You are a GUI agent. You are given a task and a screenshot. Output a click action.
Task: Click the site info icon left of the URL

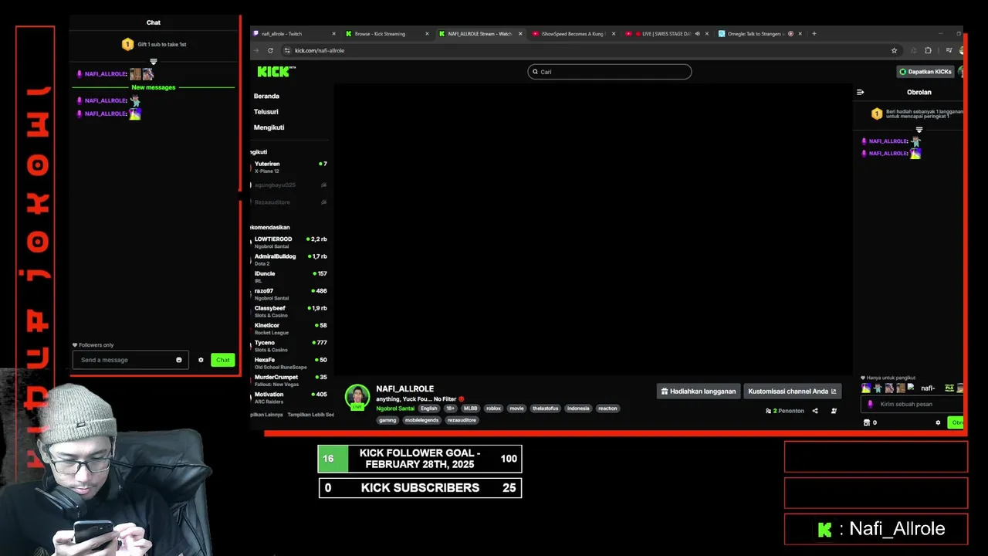click(287, 50)
